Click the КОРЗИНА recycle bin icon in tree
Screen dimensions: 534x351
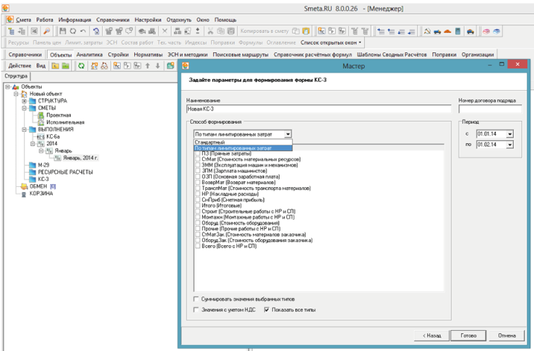tap(23, 193)
